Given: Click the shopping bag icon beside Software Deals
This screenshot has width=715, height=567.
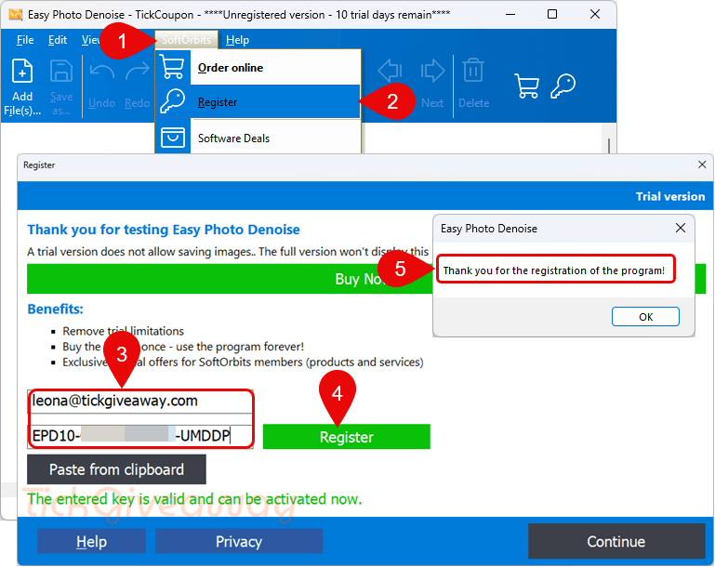Looking at the screenshot, I should coord(173,137).
